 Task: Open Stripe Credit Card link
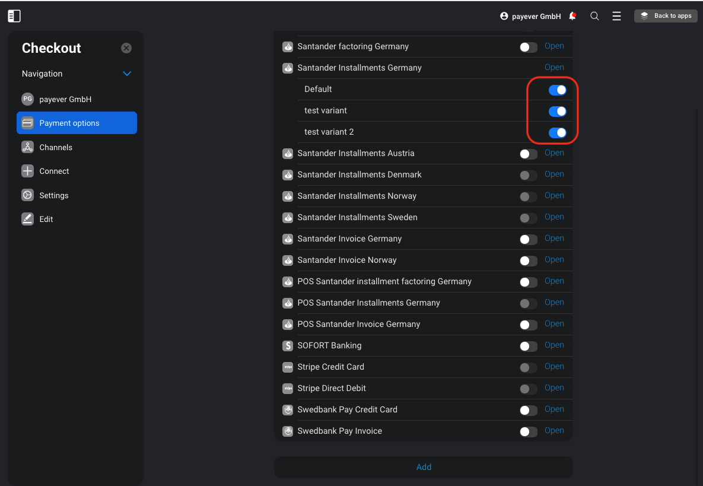click(554, 366)
